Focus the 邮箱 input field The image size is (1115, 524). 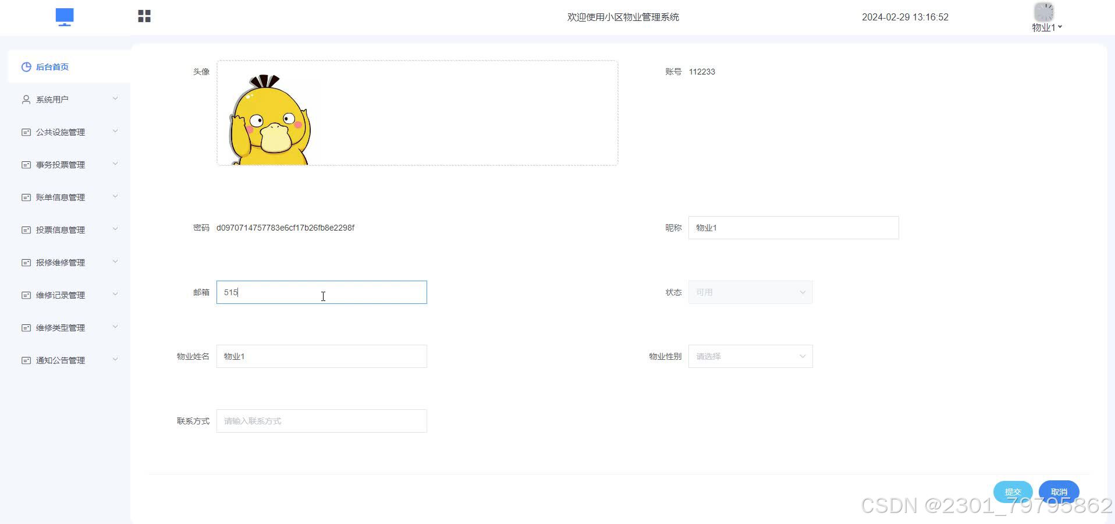coord(322,292)
